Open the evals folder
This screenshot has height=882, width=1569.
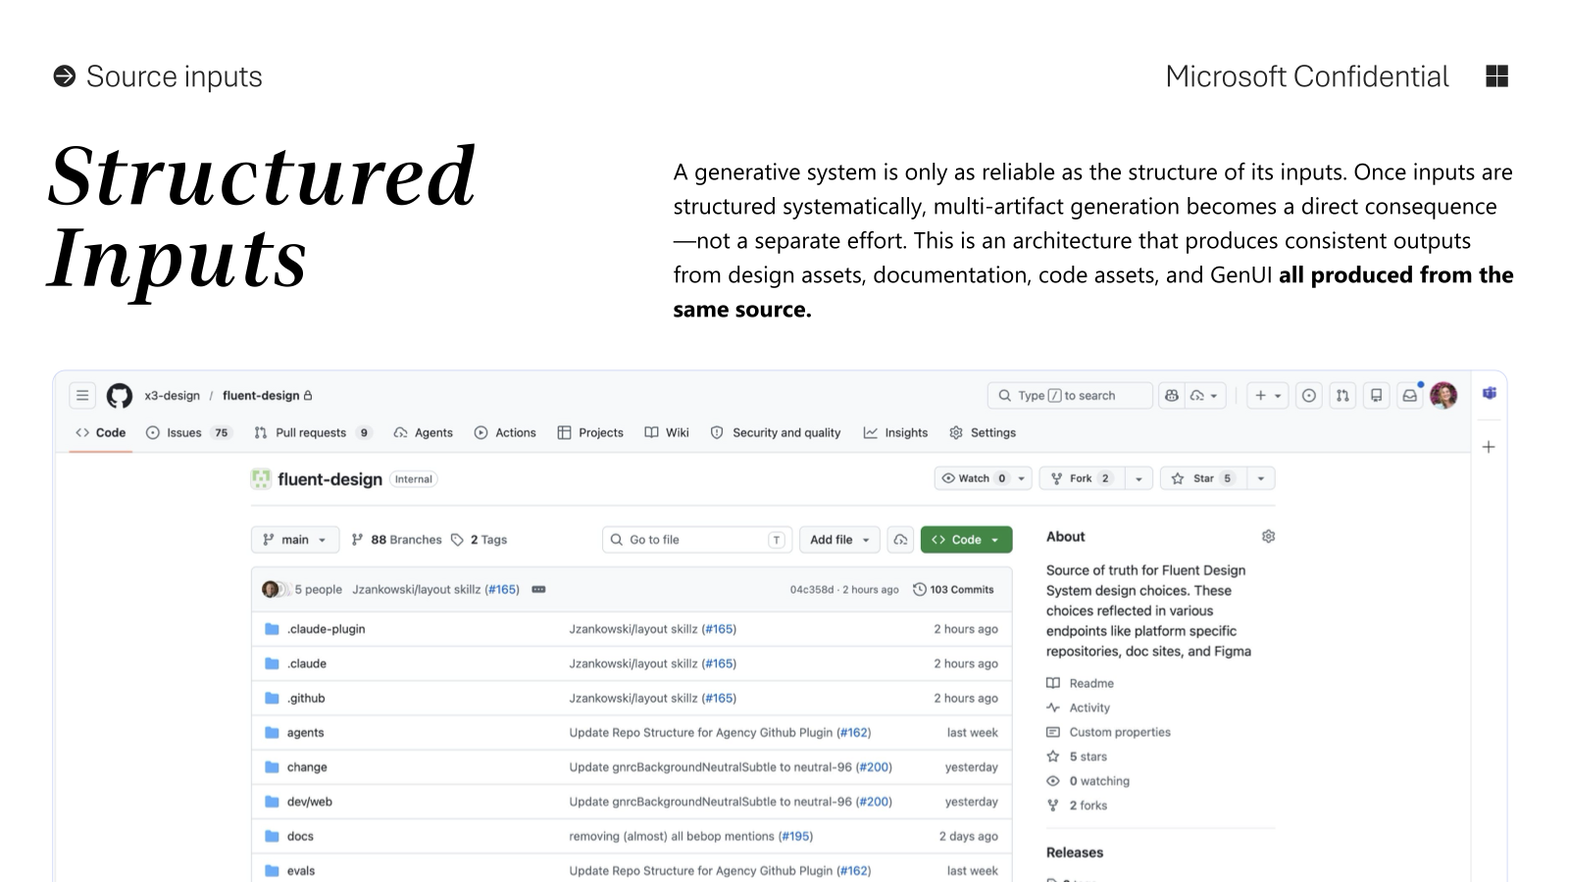pyautogui.click(x=301, y=870)
